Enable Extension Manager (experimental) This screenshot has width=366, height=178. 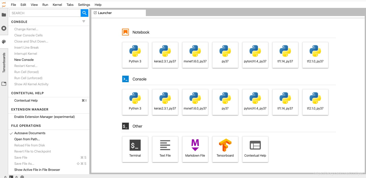pyautogui.click(x=49, y=117)
